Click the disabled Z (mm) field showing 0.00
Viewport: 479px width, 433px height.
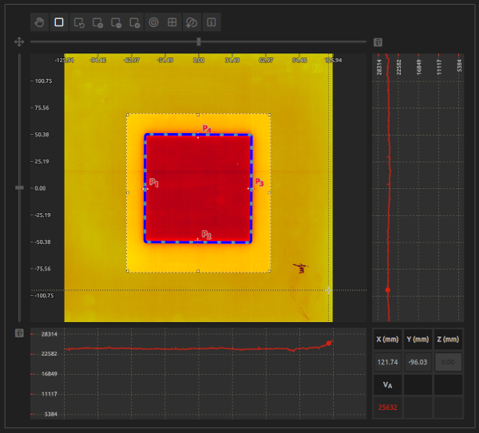448,362
